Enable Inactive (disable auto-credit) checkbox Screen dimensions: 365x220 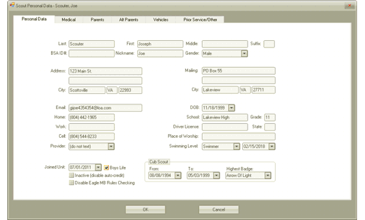pos(71,175)
